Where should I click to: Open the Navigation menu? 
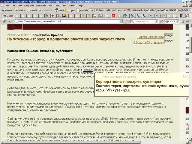[x=29, y=6]
